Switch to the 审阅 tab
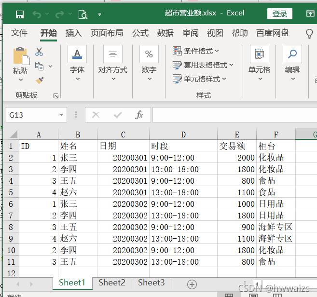This screenshot has width=317, height=297. (x=191, y=33)
